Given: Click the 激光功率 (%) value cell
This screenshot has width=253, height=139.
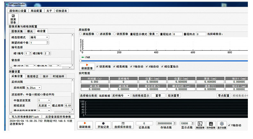Looking at the screenshot, I should [x=152, y=89].
